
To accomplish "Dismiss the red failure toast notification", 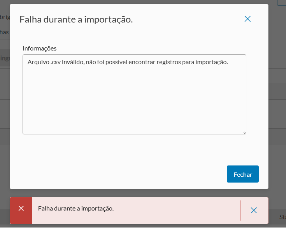I will [254, 210].
